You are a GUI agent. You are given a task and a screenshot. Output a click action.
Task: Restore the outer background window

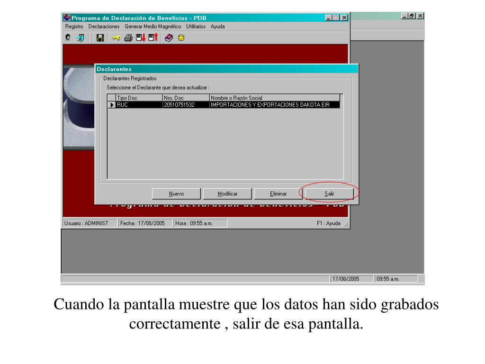412,16
